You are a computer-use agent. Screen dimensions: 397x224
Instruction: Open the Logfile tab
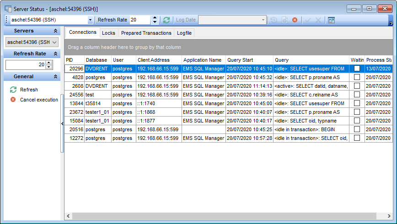184,33
